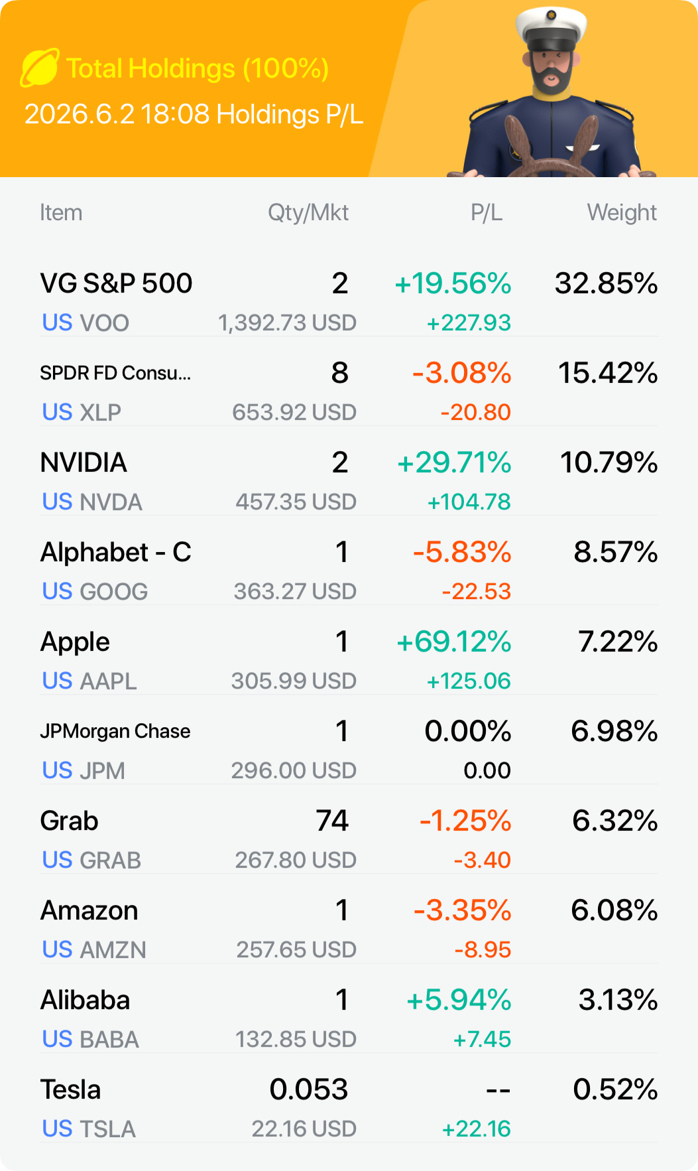Viewport: 698px width, 1171px height.
Task: Click the Qty/Mkt column header
Action: pyautogui.click(x=308, y=213)
